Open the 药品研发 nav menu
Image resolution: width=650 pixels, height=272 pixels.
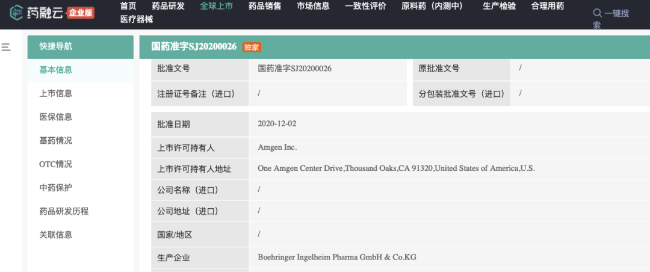[169, 6]
